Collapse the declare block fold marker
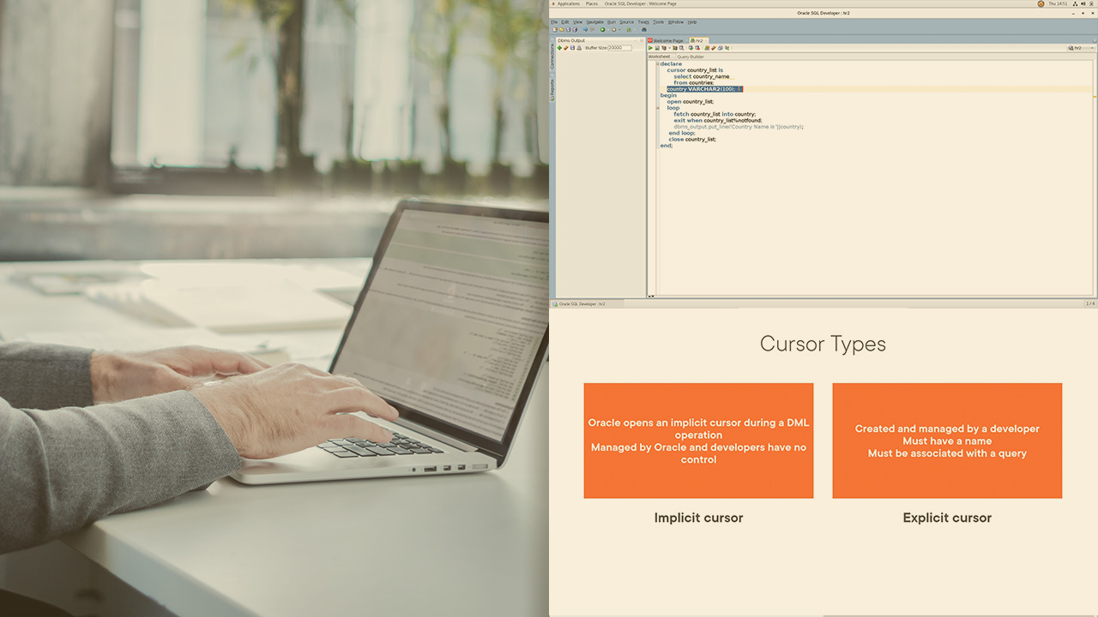 click(658, 63)
